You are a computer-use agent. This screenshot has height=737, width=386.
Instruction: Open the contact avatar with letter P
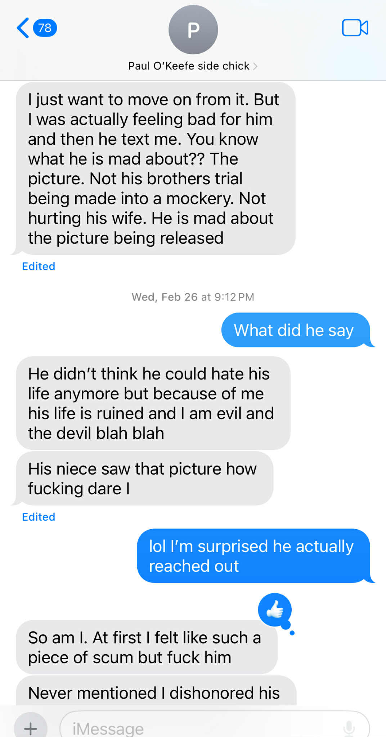(193, 30)
